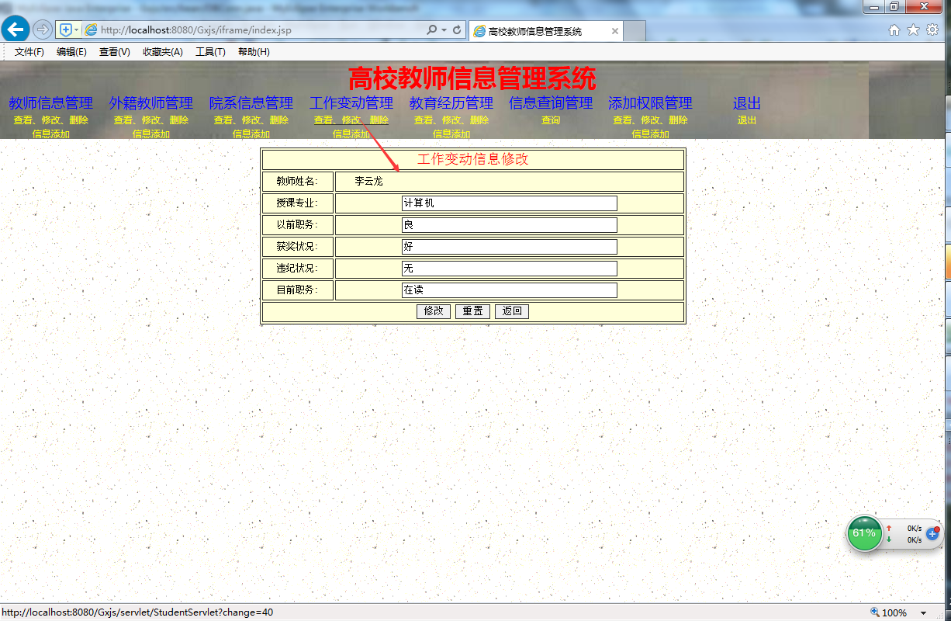Open 查看、修改、删除 under 添加权限管理
Screen dimensions: 951x621
click(650, 120)
